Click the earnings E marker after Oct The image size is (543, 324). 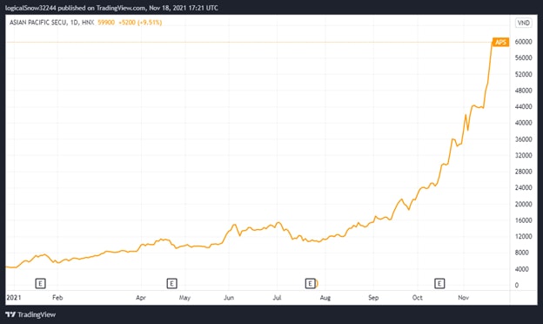click(439, 284)
